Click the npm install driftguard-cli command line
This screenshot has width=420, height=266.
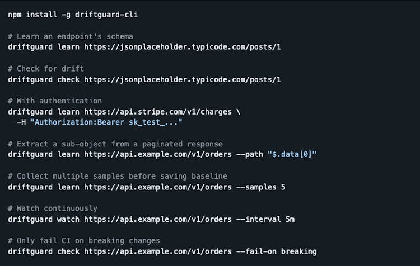[73, 15]
